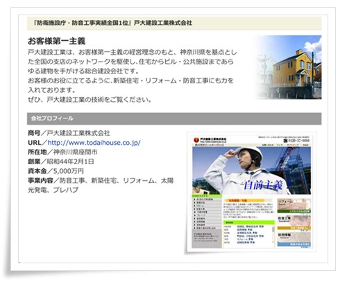This screenshot has width=347, height=282.
Task: Select the お客様第一主義 heading
Action: [x=57, y=41]
